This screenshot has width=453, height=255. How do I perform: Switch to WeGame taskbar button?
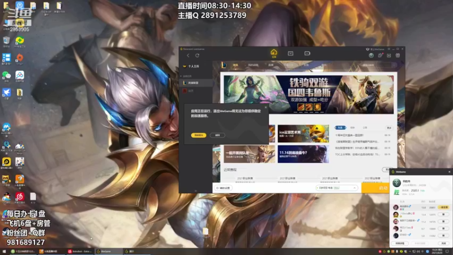point(109,252)
